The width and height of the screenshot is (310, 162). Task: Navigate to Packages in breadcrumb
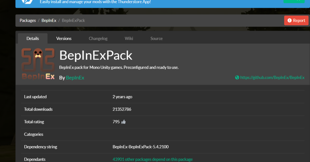pos(28,21)
